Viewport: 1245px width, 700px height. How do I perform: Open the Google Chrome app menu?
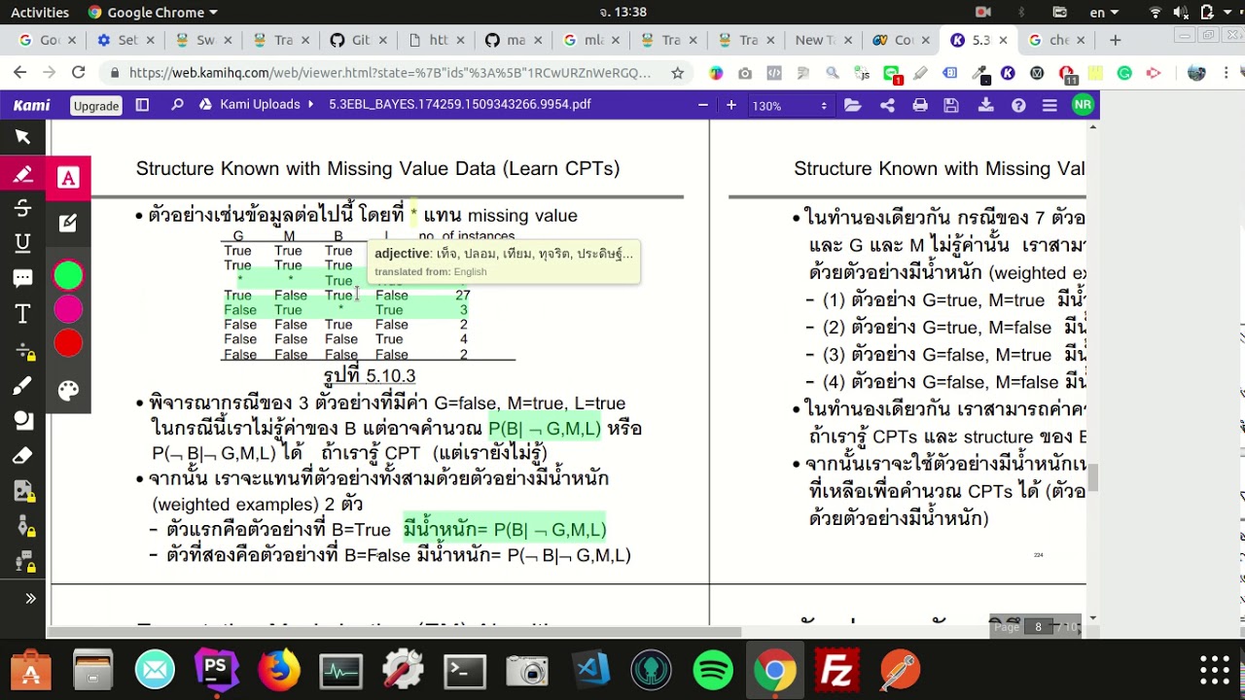pyautogui.click(x=153, y=12)
